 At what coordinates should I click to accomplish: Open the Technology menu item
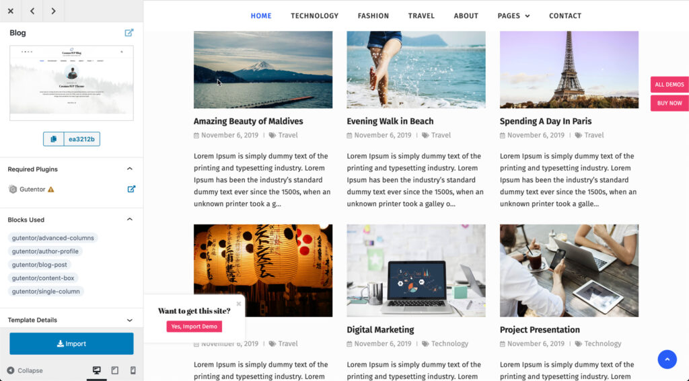click(x=315, y=16)
